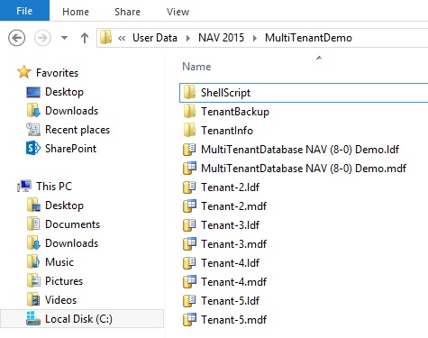Select the TenantBackup folder
The image size is (428, 338).
click(x=235, y=112)
